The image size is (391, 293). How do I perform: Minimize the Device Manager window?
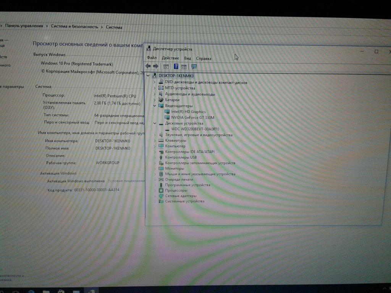coord(362,51)
